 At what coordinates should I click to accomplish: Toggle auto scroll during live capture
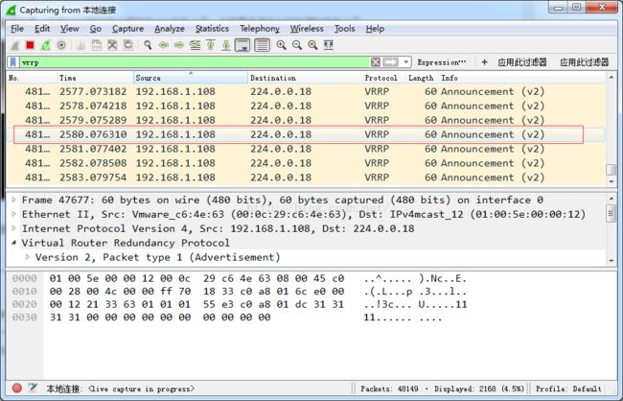click(242, 45)
